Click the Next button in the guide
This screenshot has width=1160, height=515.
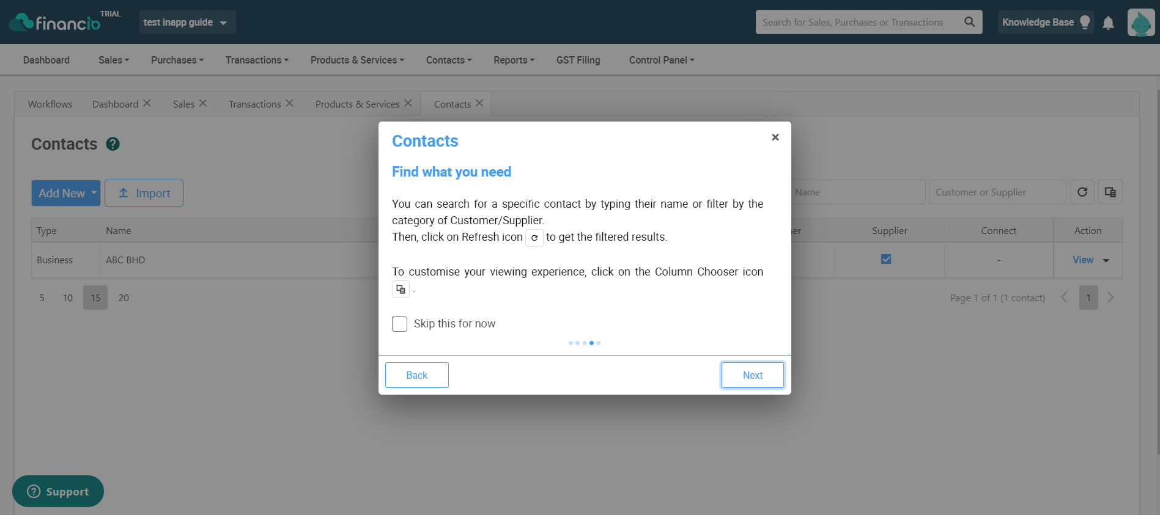(x=753, y=375)
